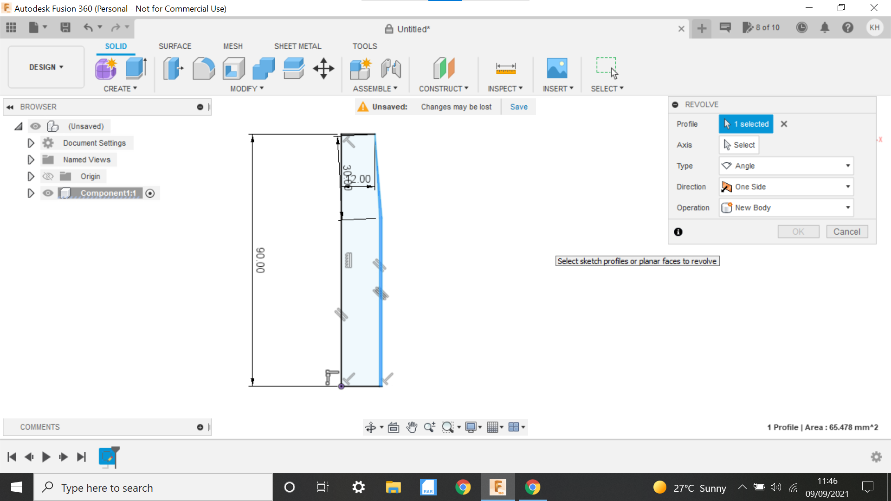
Task: Open the Operation dropdown in Revolve
Action: 787,207
